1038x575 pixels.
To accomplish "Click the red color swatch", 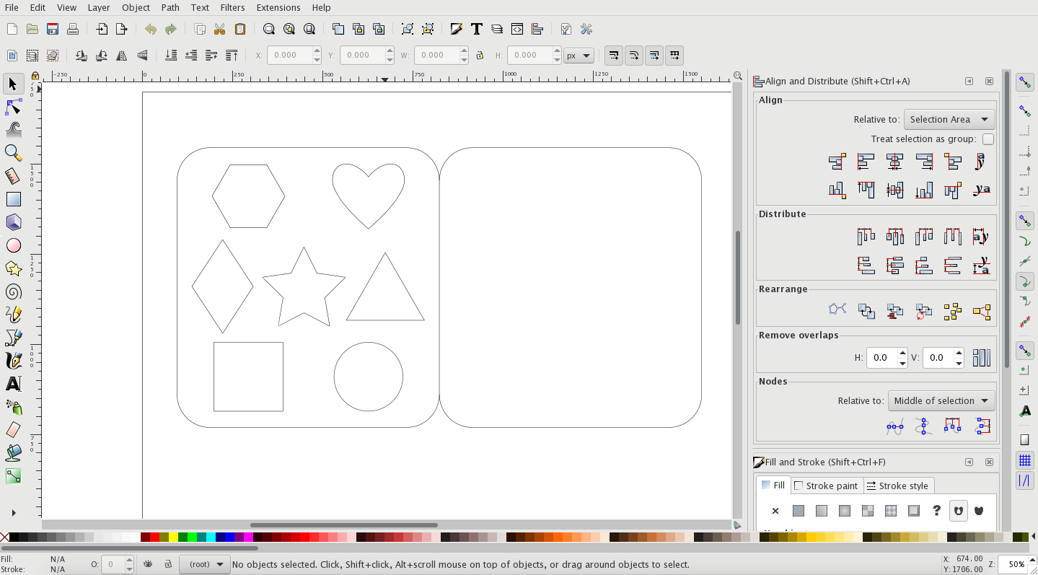I will (154, 537).
